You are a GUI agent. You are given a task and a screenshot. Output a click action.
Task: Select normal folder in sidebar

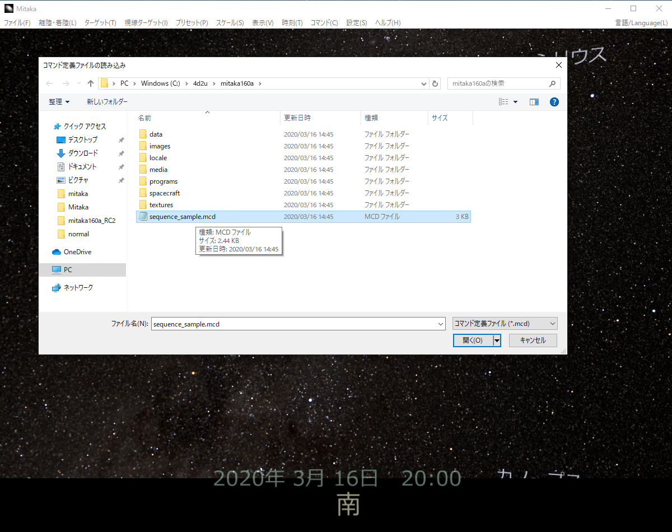(x=78, y=234)
